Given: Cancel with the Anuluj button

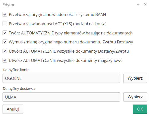Looking at the screenshot, I should (13, 109).
